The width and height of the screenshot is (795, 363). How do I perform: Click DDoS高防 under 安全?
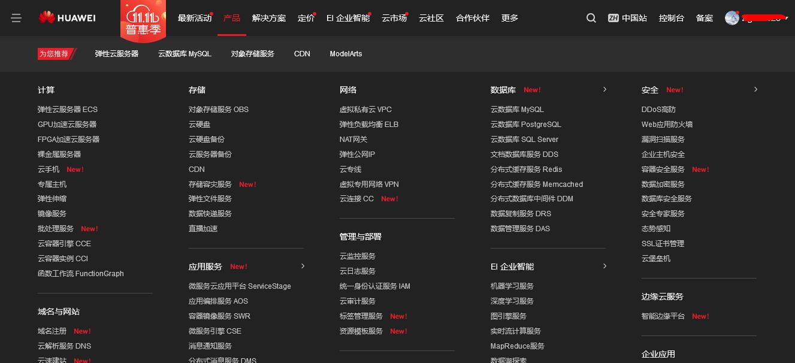pyautogui.click(x=658, y=110)
